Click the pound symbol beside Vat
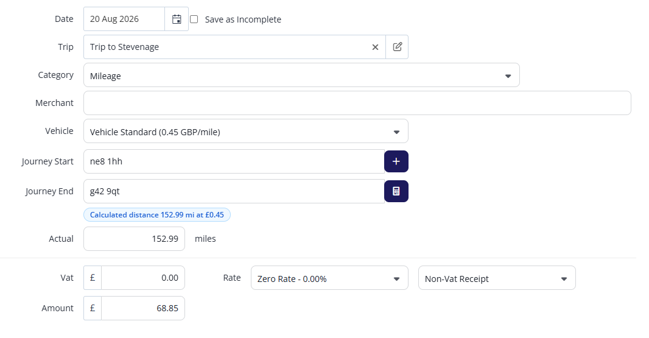The width and height of the screenshot is (649, 338). (x=93, y=278)
